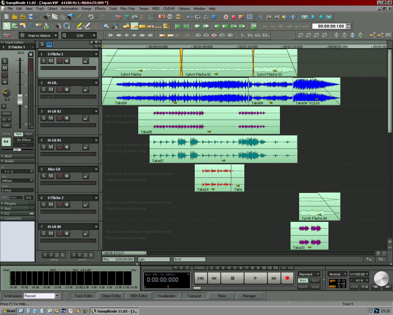
Task: Open the Play / Rec menu
Action: pos(128,9)
